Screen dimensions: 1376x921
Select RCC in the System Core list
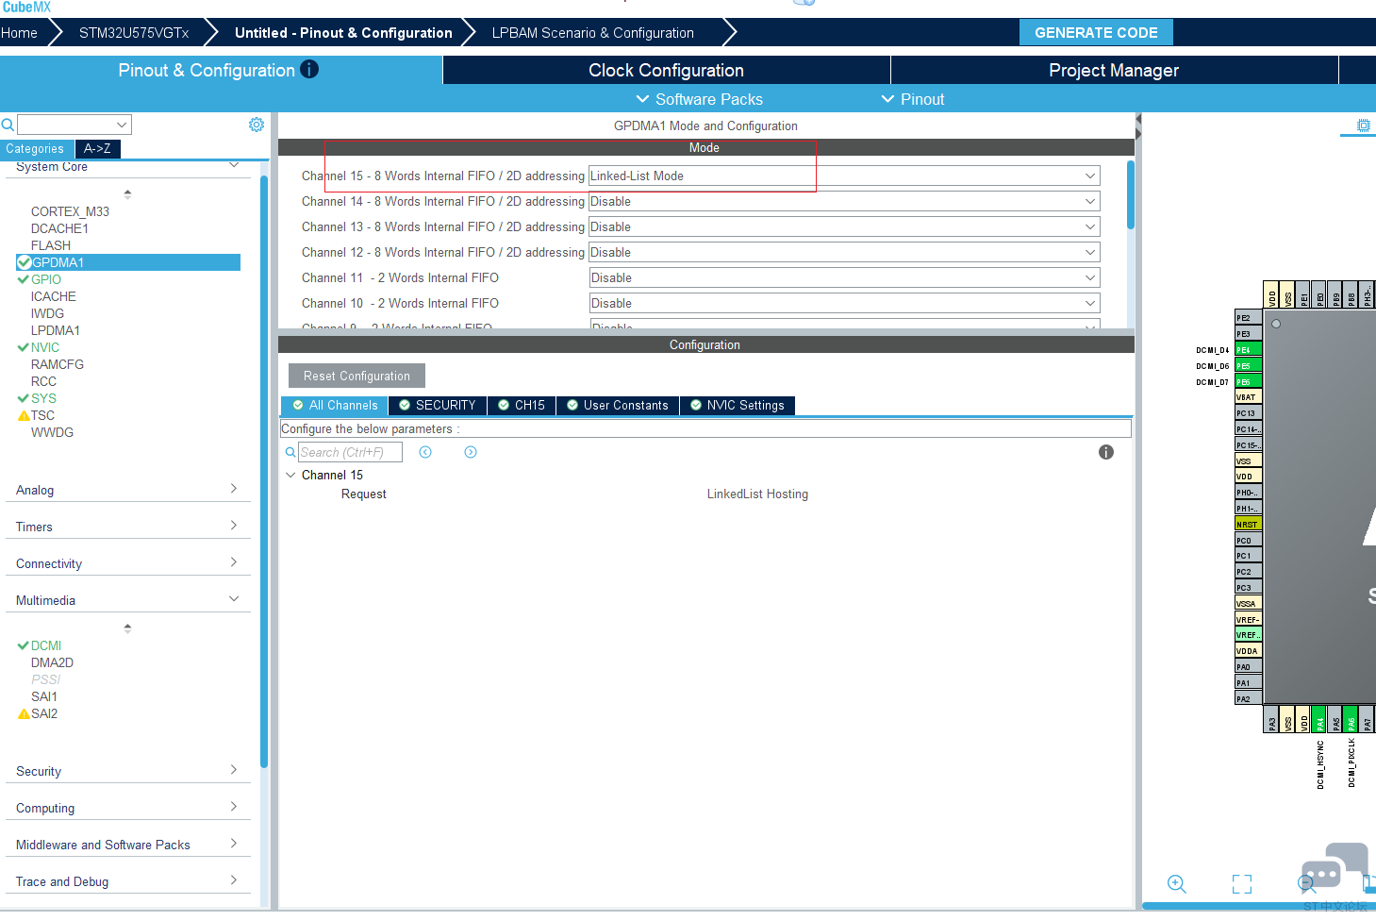pos(43,381)
